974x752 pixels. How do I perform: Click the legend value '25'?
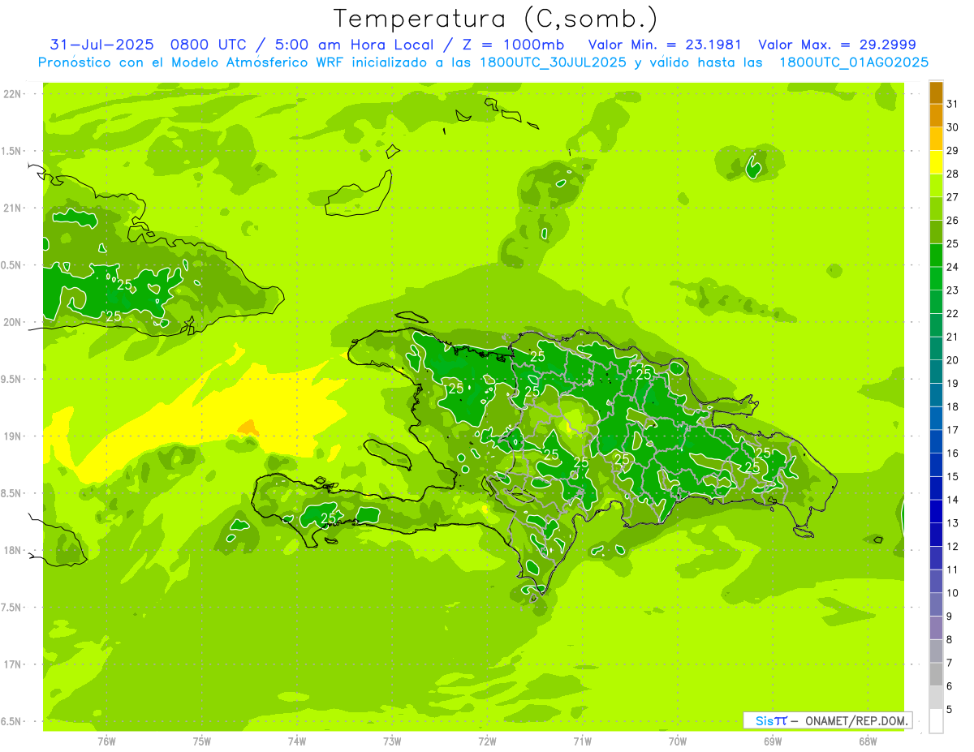pyautogui.click(x=953, y=243)
